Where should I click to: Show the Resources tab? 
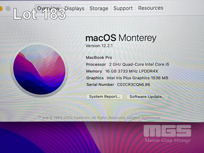150,8
